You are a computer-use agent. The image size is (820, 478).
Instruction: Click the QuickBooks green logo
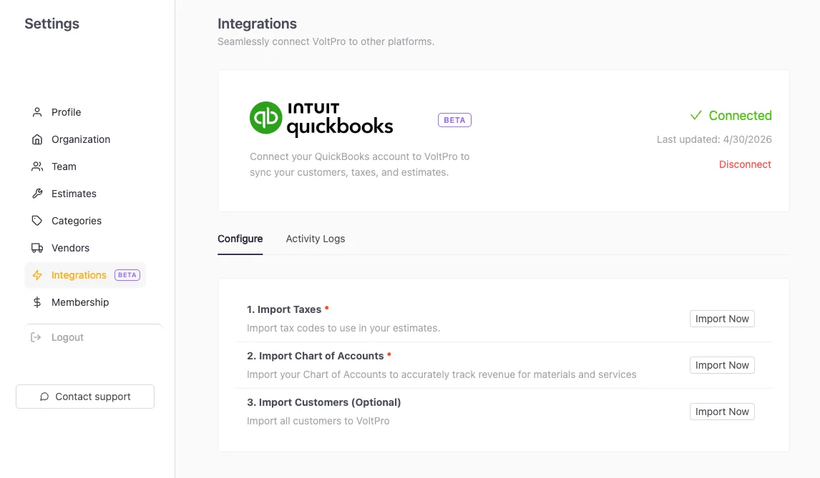[x=265, y=118]
